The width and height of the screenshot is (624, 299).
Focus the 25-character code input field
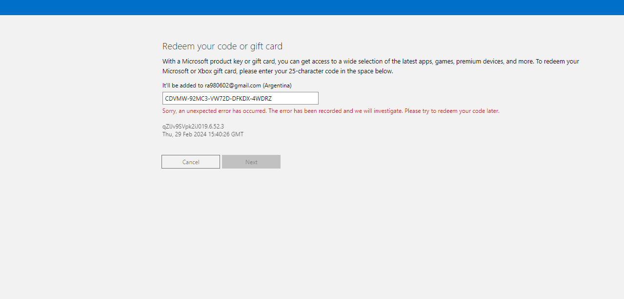coord(241,98)
